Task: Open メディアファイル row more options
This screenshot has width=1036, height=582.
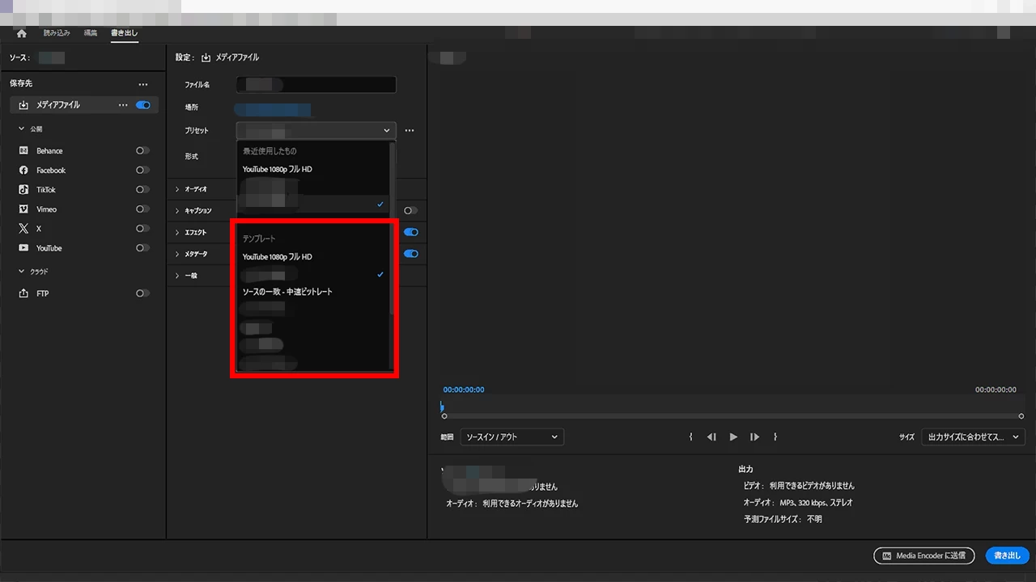Action: pos(123,105)
